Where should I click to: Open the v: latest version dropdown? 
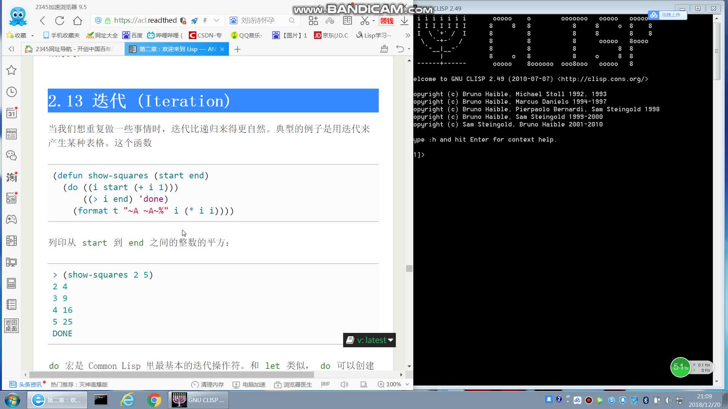coord(369,340)
